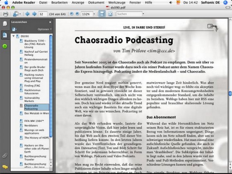Open the collaboration/email toolbar icon

[x=16, y=14]
